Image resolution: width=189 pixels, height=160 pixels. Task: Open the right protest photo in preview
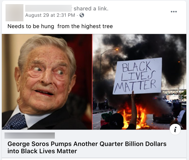pyautogui.click(x=139, y=82)
